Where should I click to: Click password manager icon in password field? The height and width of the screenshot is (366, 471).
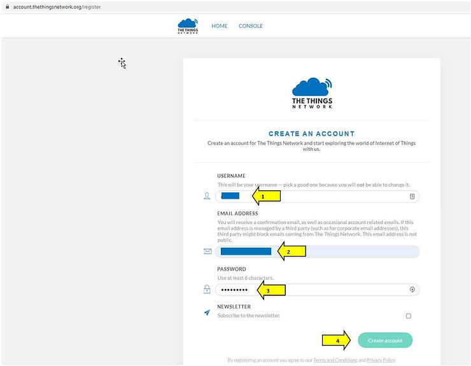point(412,290)
